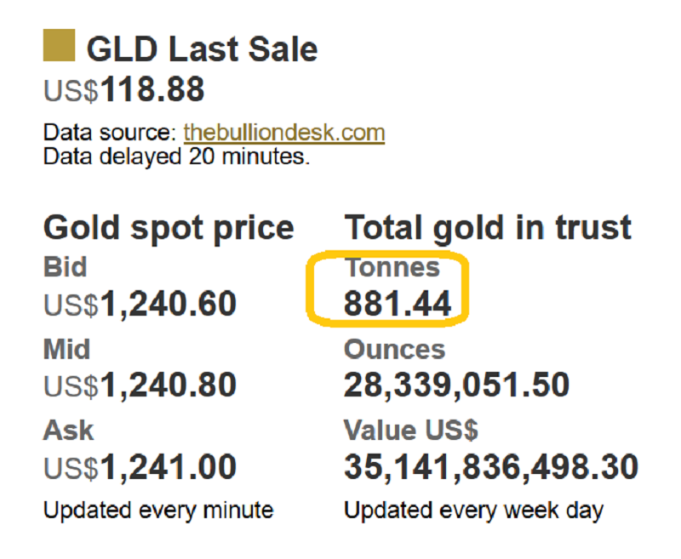Click the Total gold in trust heading

[488, 227]
